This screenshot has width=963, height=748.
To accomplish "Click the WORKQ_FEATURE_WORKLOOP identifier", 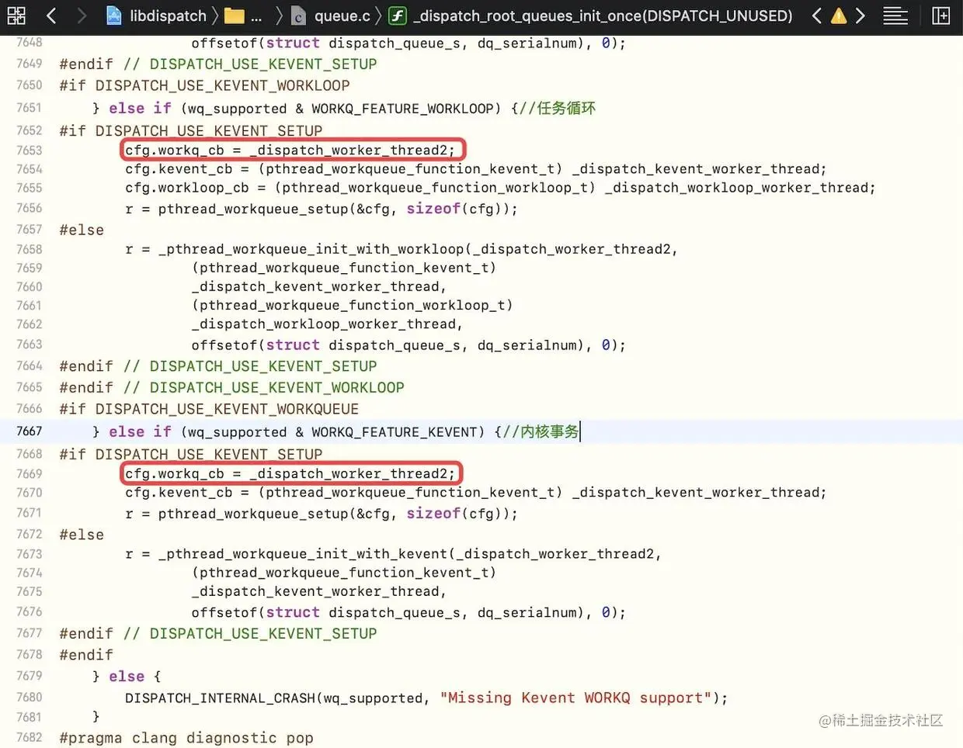I will [402, 109].
